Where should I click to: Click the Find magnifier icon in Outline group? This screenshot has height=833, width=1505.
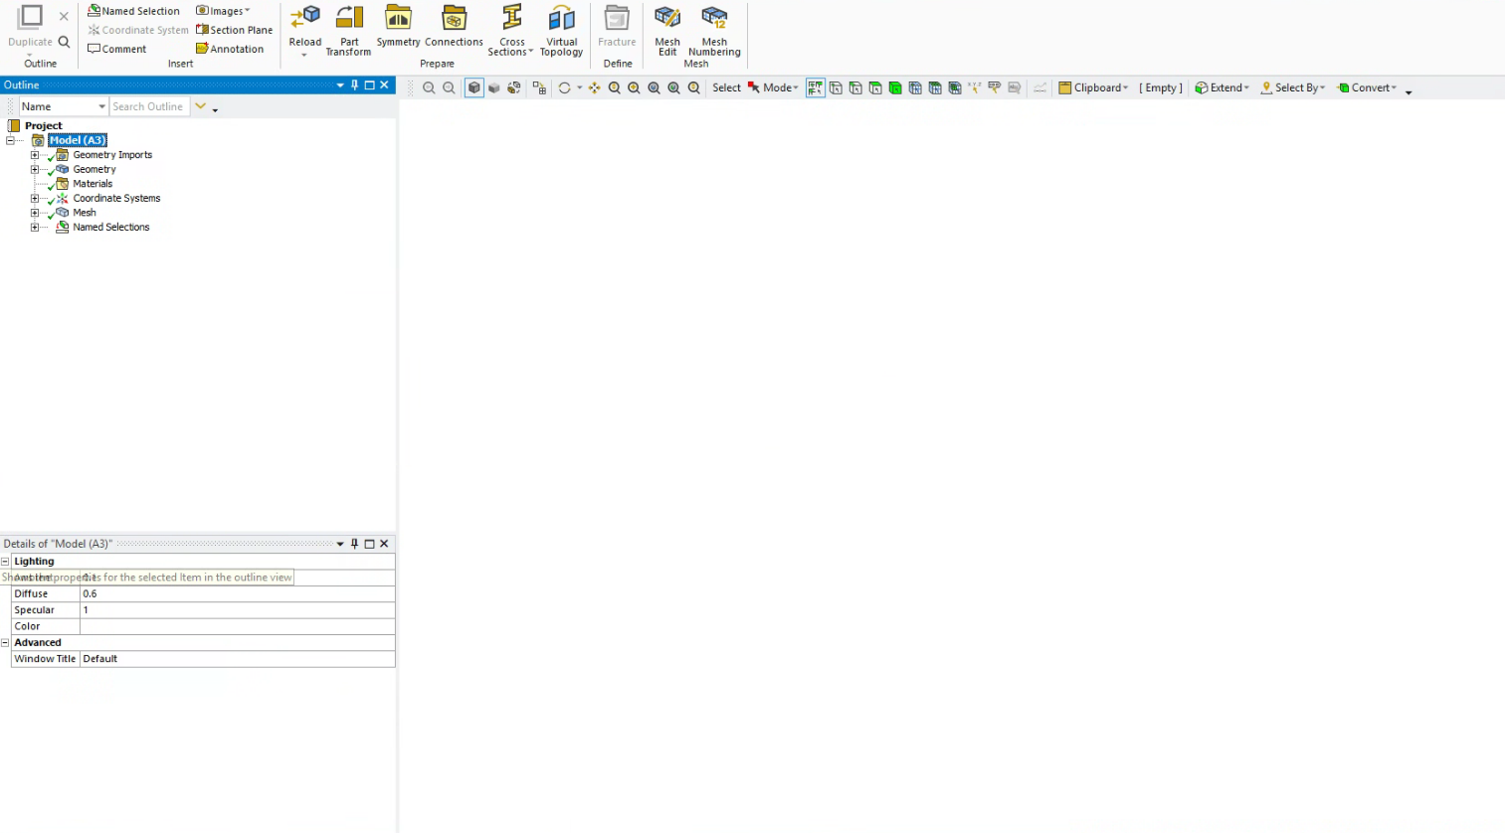point(64,42)
